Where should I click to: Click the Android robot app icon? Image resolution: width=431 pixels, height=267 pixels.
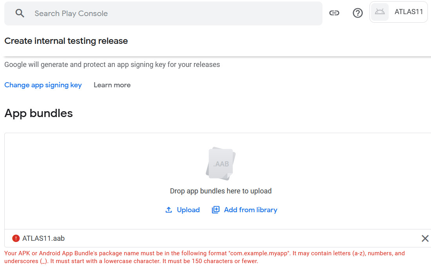(380, 12)
